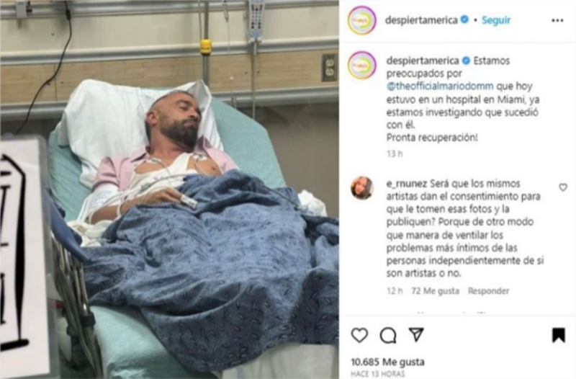Screen dimensions: 576x379
Task: Like e_rnunez's comment with the small heart
Action: coord(563,187)
